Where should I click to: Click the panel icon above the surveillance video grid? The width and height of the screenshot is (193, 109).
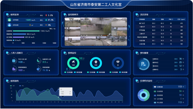(65, 15)
